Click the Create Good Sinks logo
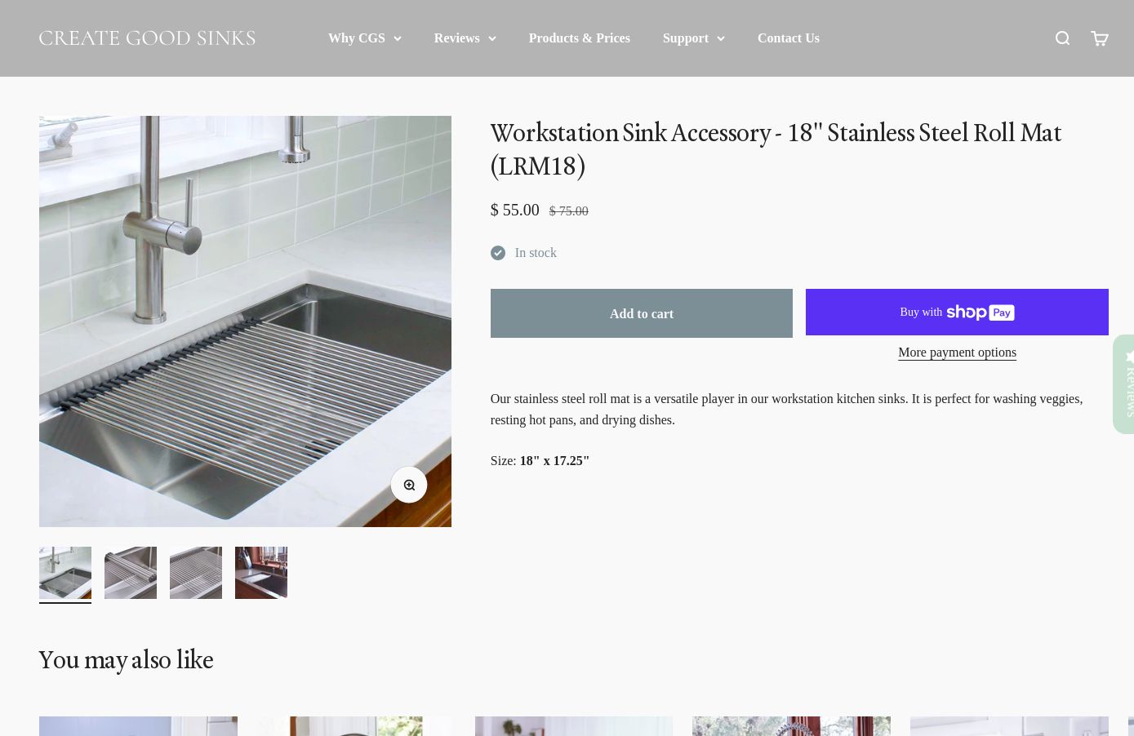Image resolution: width=1134 pixels, height=736 pixels. pos(147,38)
